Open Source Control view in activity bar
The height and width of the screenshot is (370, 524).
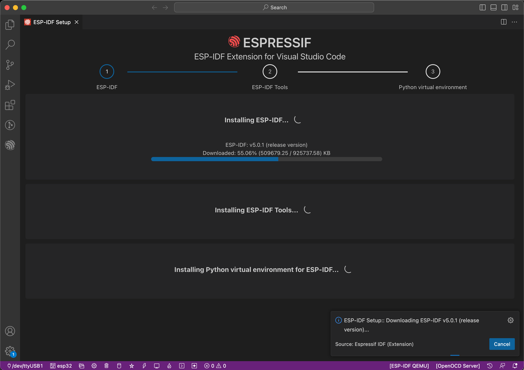coord(10,65)
